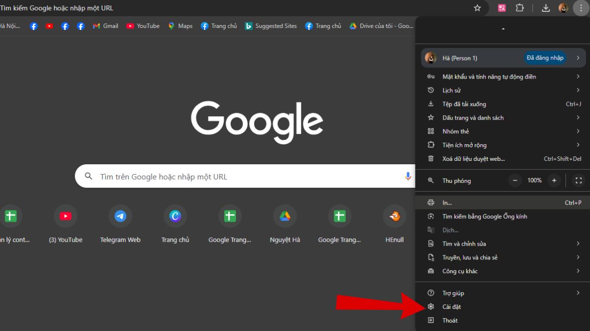Open the (3) YouTube shortcut tile
This screenshot has height=331, width=590.
(65, 225)
